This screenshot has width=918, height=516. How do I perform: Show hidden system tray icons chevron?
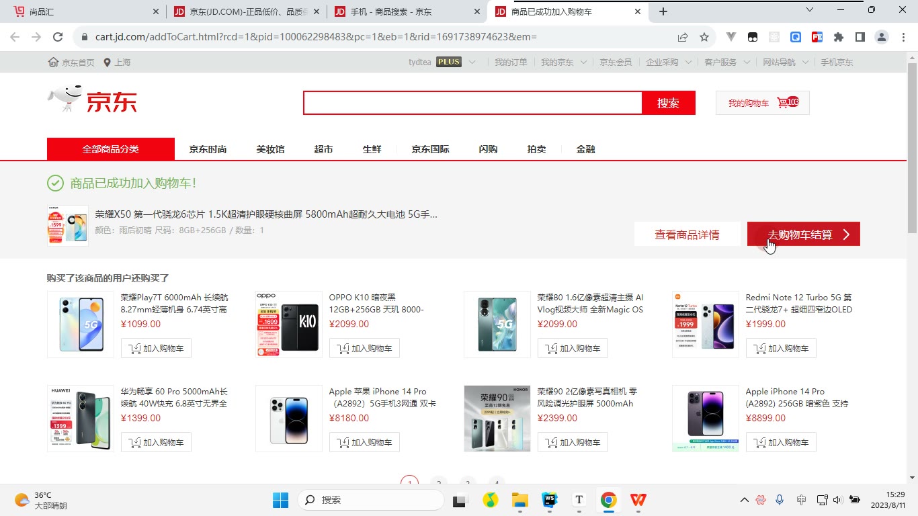click(x=744, y=500)
